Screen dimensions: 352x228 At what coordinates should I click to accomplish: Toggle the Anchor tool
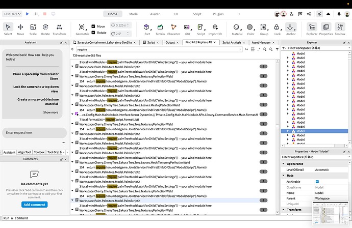(291, 30)
